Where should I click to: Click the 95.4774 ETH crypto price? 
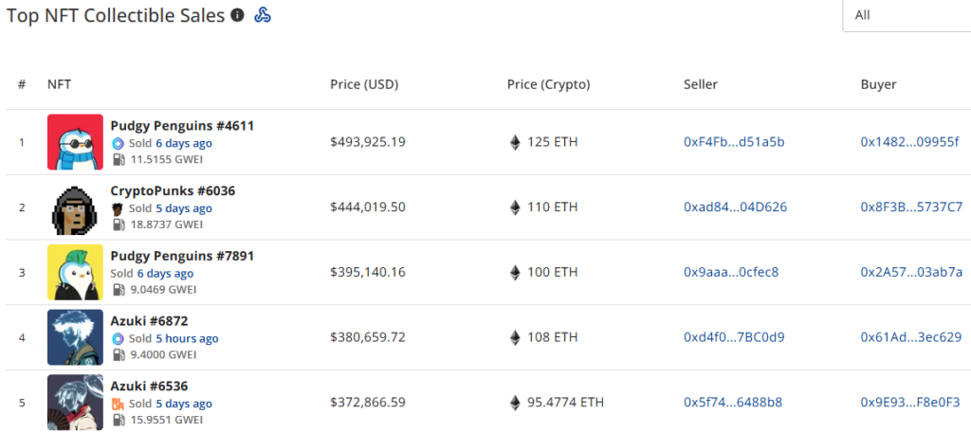(x=567, y=403)
